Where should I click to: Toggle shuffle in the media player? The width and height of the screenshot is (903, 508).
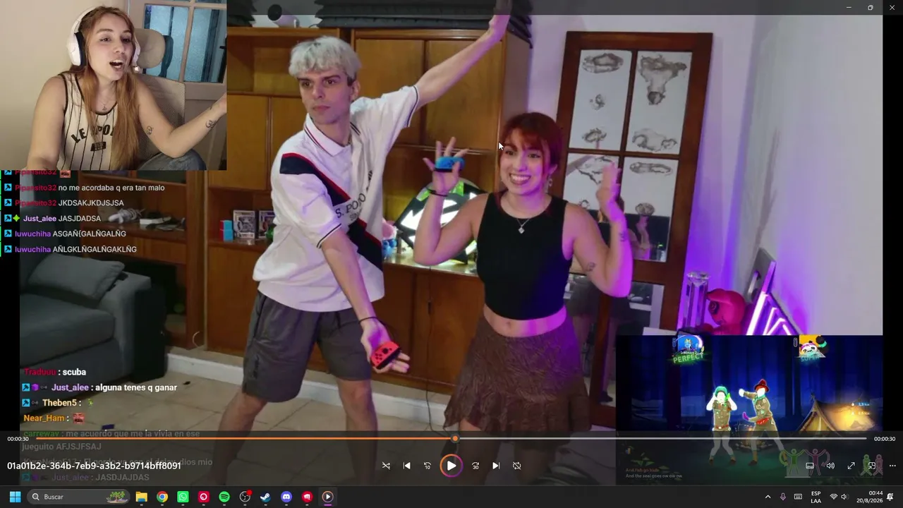tap(386, 466)
